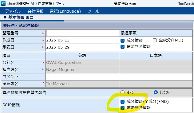Image resolution: width=194 pixels, height=113 pixels.
Task: Toggle 成分情報 checkbox under 伝達事項
Action: [122, 41]
